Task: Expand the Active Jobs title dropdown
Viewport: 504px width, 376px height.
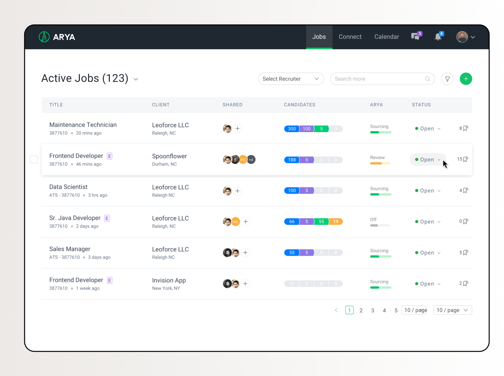Action: coord(136,79)
